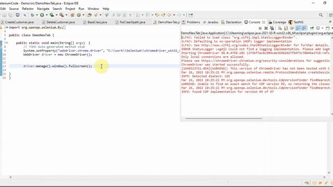Switch to CreateCustomer.java editor tab
The height and width of the screenshot is (187, 333).
(17, 22)
